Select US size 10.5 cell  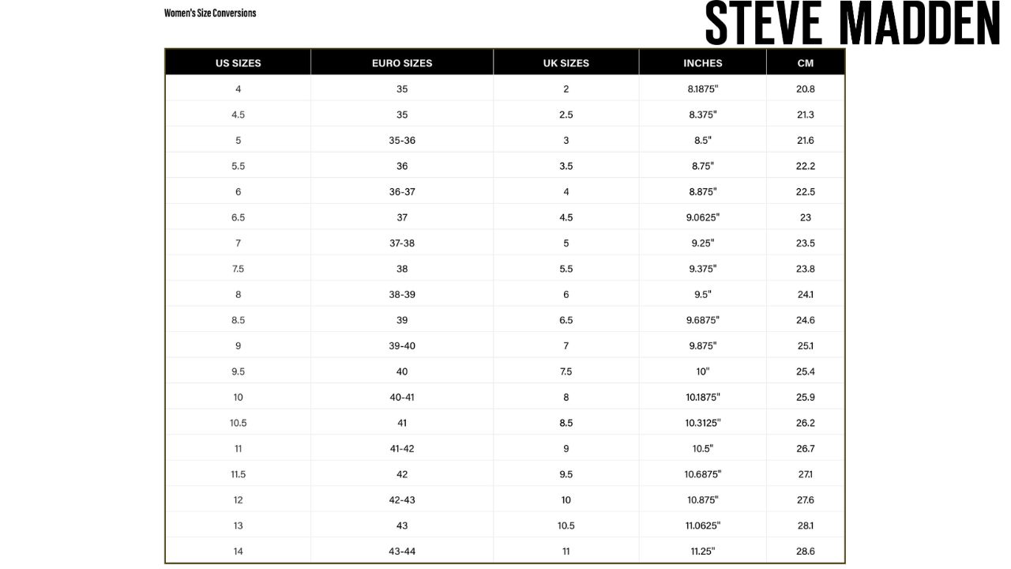pyautogui.click(x=238, y=423)
